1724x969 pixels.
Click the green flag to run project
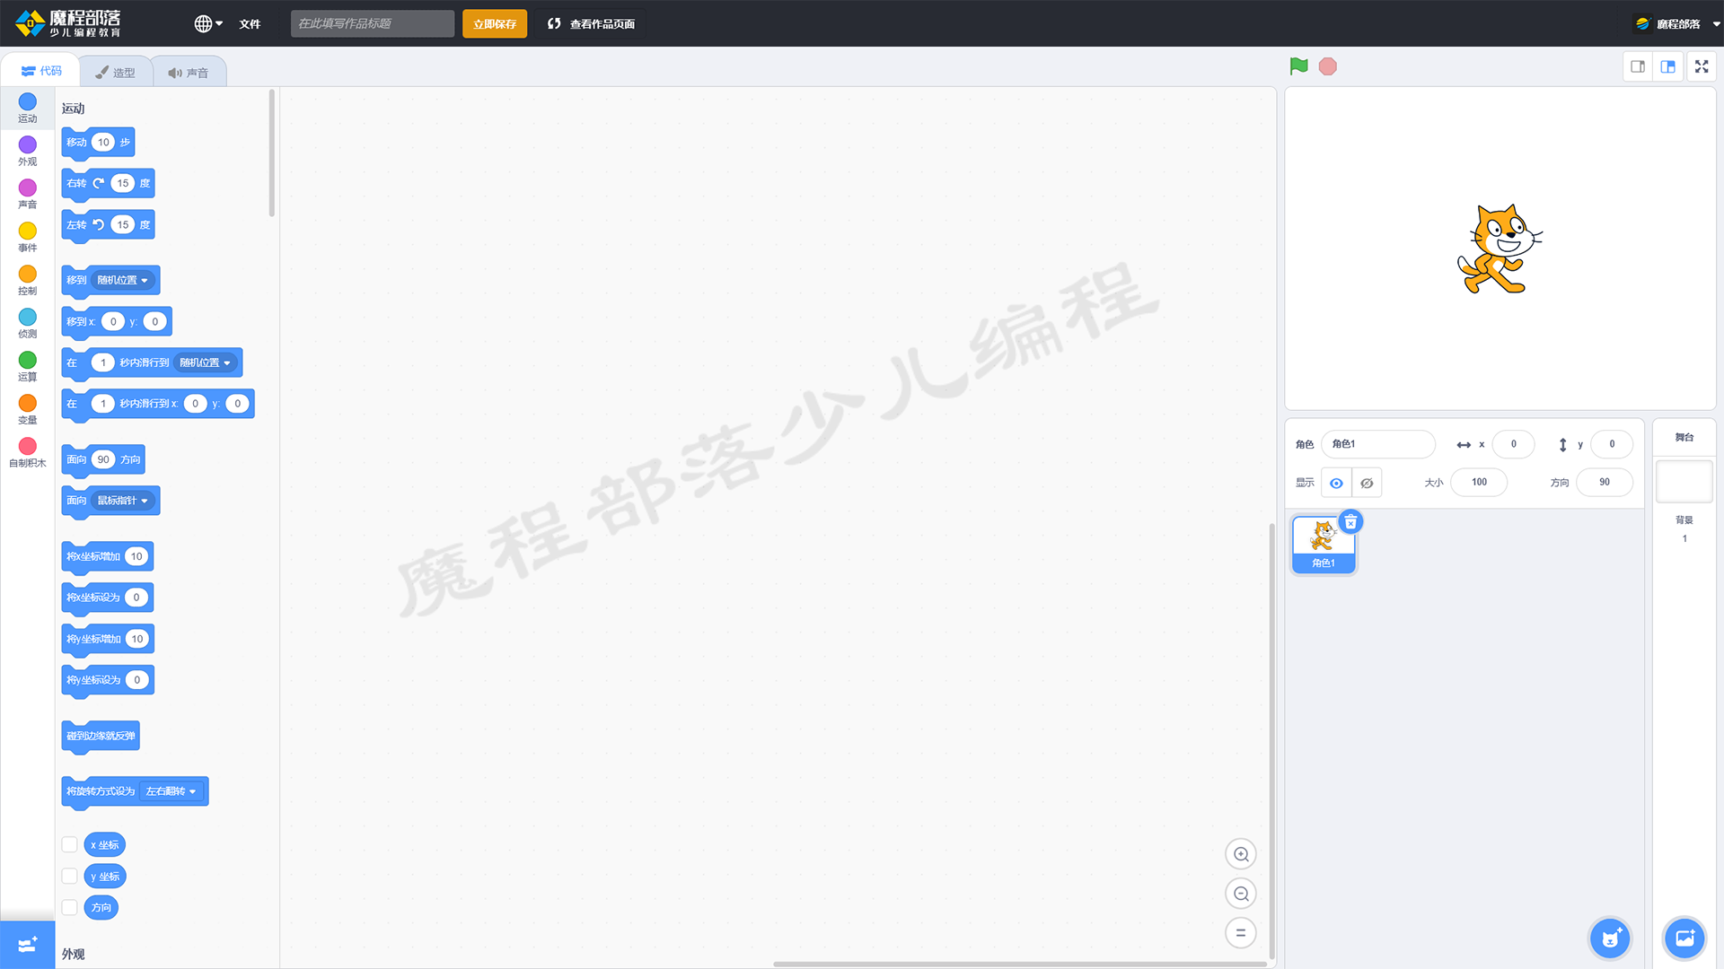coord(1298,66)
